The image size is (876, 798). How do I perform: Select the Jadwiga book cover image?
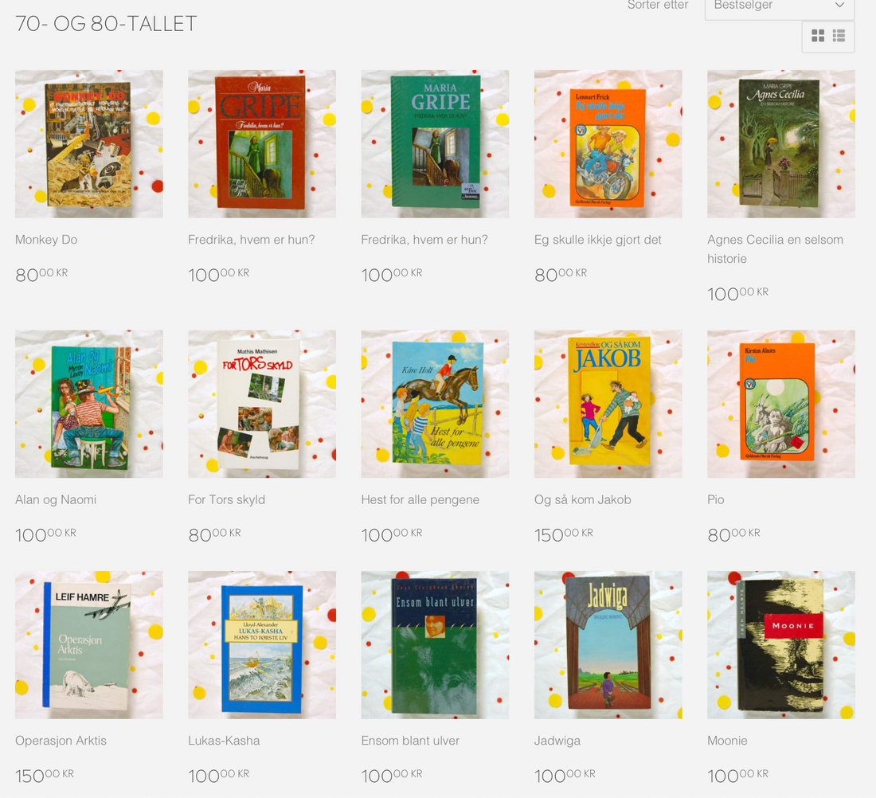[x=608, y=645]
